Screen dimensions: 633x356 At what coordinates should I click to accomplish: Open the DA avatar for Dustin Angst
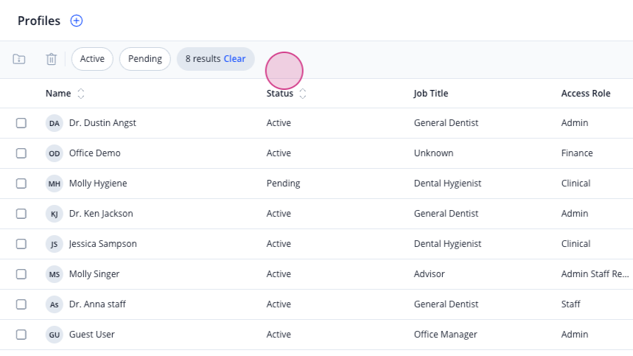pos(54,123)
